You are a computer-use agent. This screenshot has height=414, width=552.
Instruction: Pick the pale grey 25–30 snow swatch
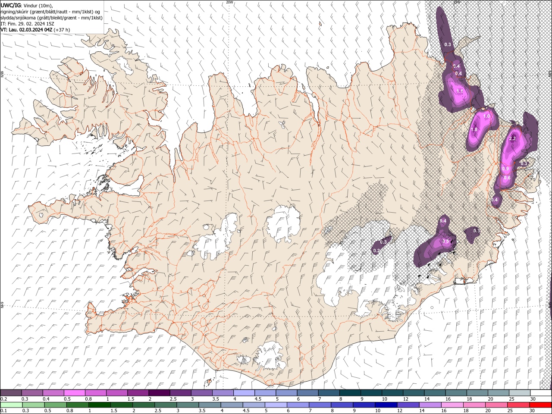[520, 393]
